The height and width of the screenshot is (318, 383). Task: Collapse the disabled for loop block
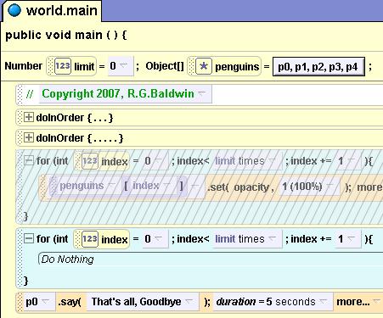click(28, 161)
